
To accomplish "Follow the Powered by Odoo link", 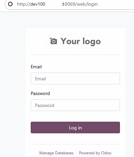I will click(95, 153).
